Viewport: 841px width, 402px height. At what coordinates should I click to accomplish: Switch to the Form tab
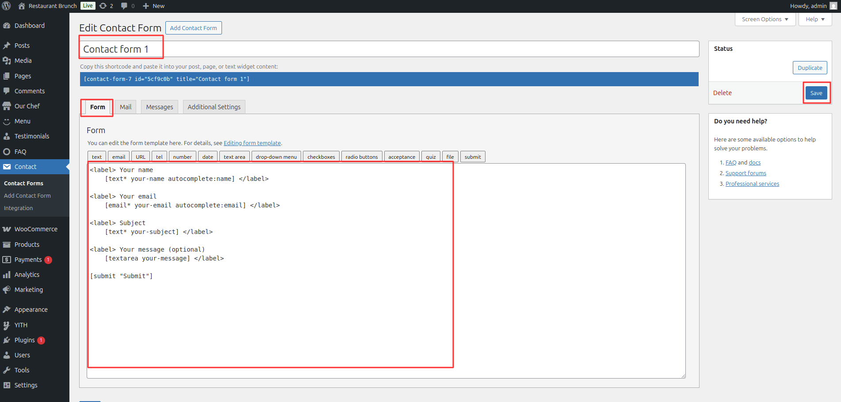pos(97,107)
